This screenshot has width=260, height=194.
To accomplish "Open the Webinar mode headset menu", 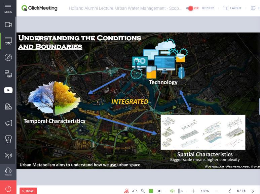I will point(8,172).
